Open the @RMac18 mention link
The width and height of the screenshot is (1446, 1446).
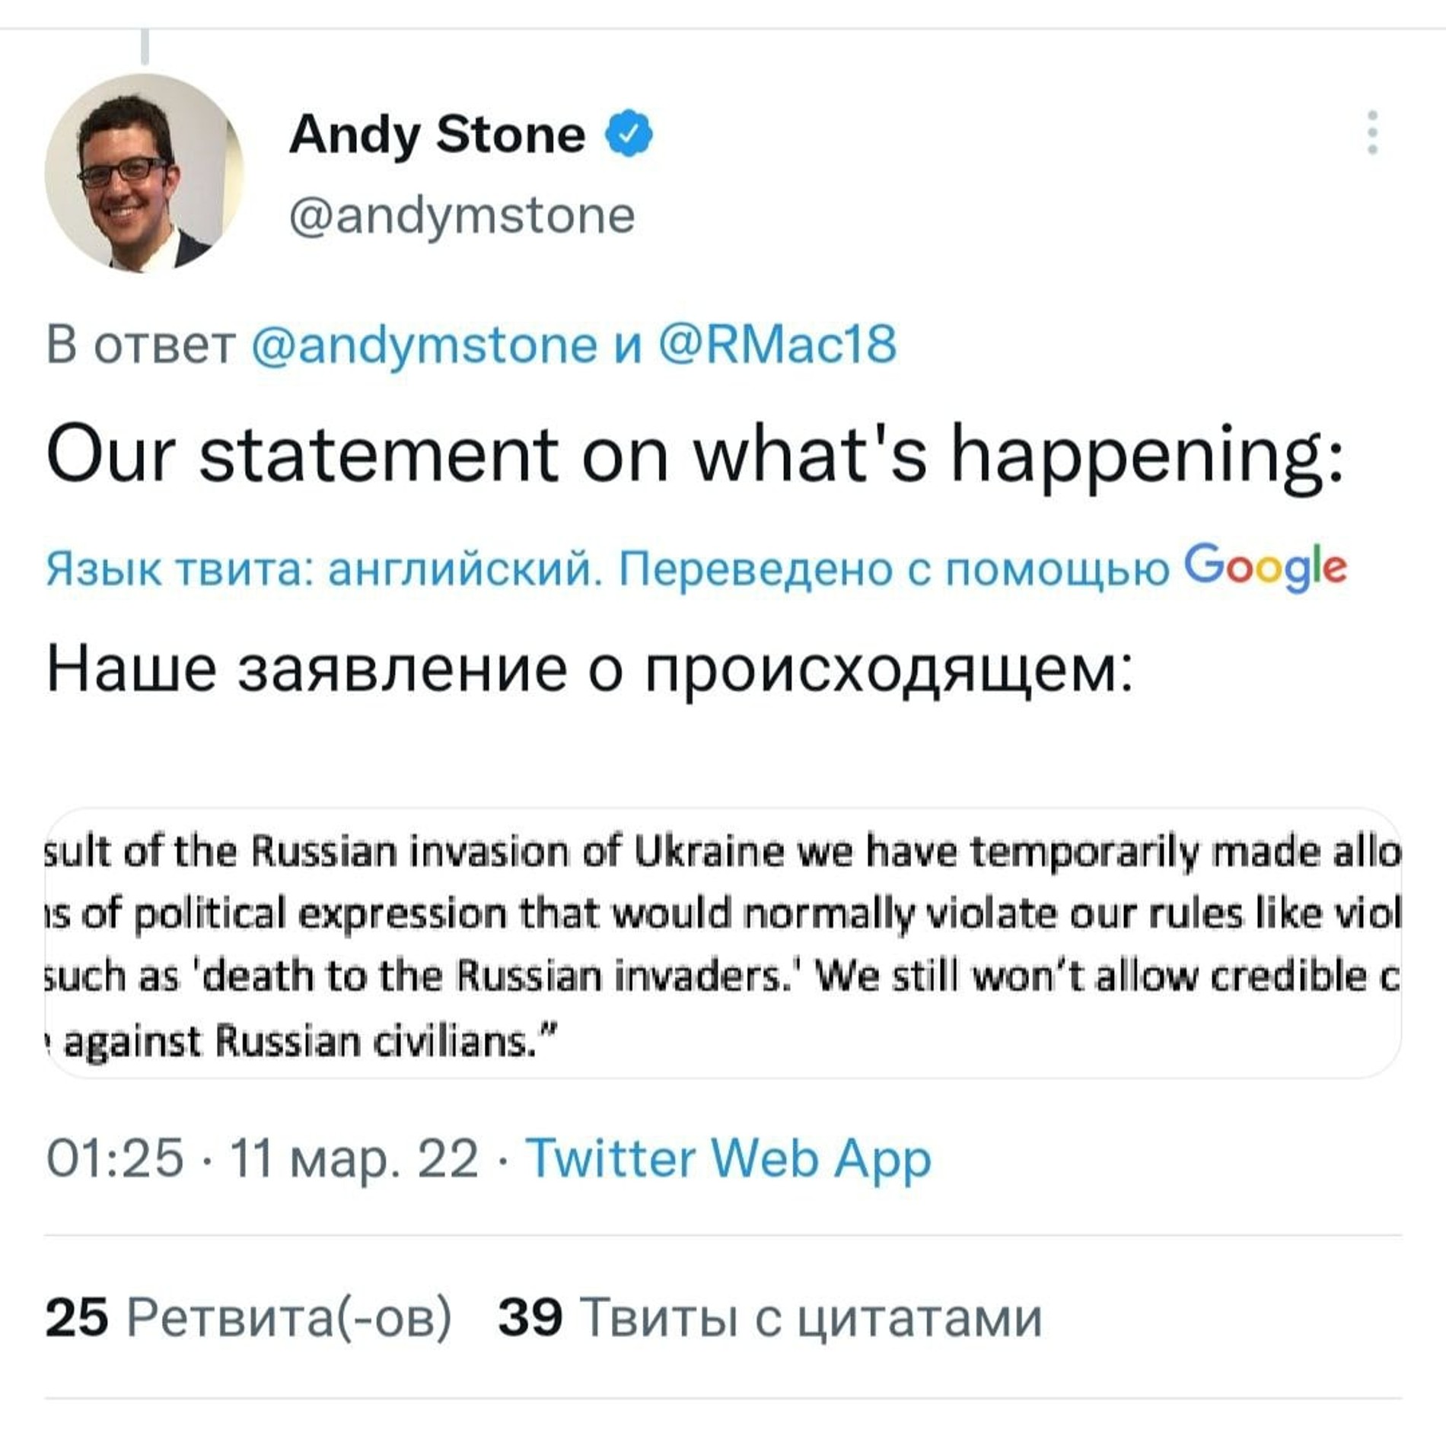tap(777, 344)
